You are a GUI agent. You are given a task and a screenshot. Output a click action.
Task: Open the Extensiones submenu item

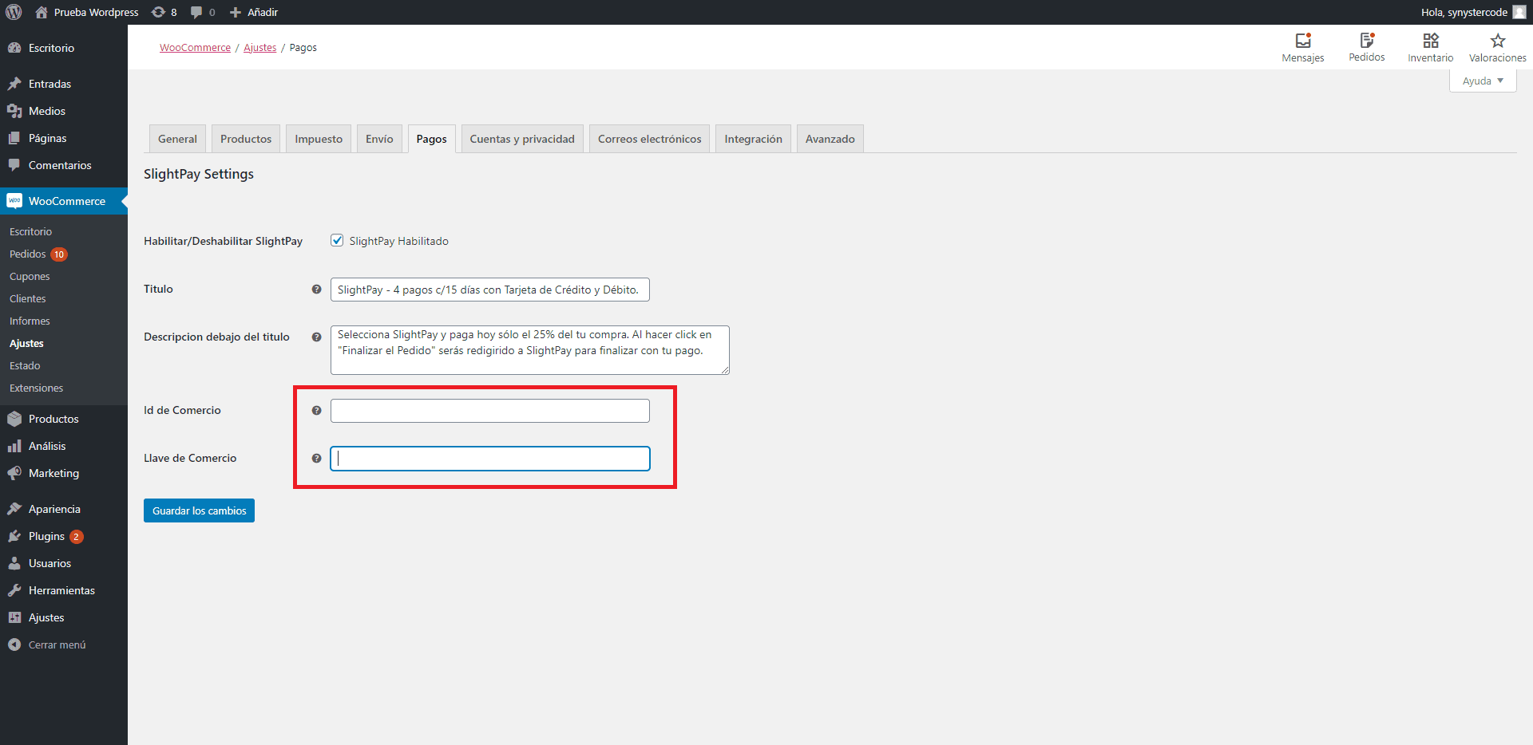tap(36, 388)
